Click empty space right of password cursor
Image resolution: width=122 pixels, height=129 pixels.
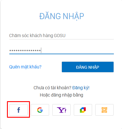[x=78, y=50]
